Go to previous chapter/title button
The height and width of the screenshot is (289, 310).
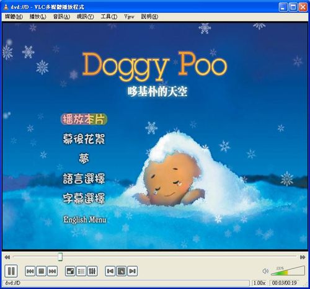(x=30, y=271)
